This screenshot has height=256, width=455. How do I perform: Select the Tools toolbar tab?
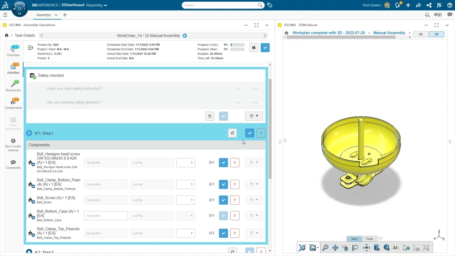[x=369, y=238]
